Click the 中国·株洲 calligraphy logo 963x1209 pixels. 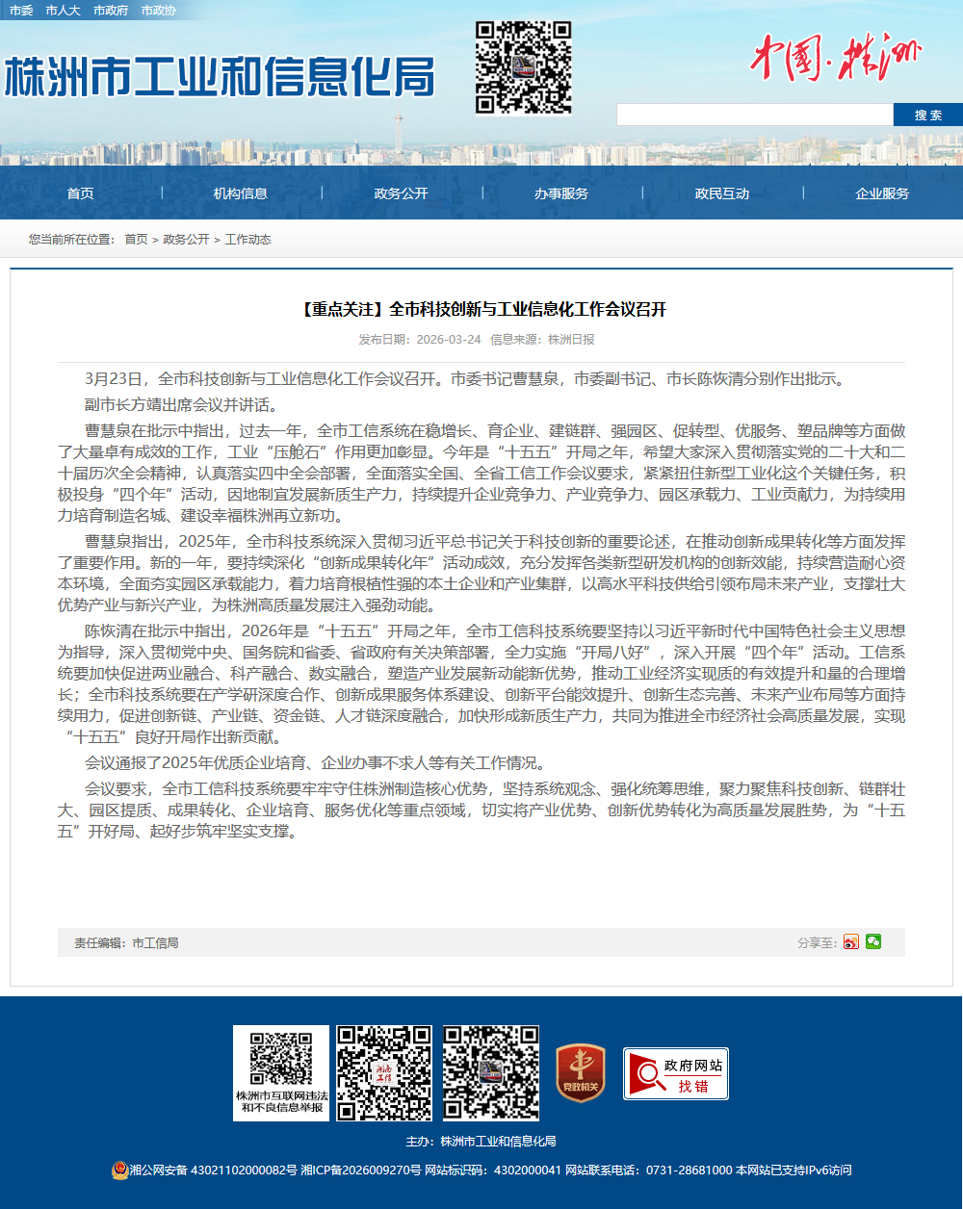click(834, 60)
